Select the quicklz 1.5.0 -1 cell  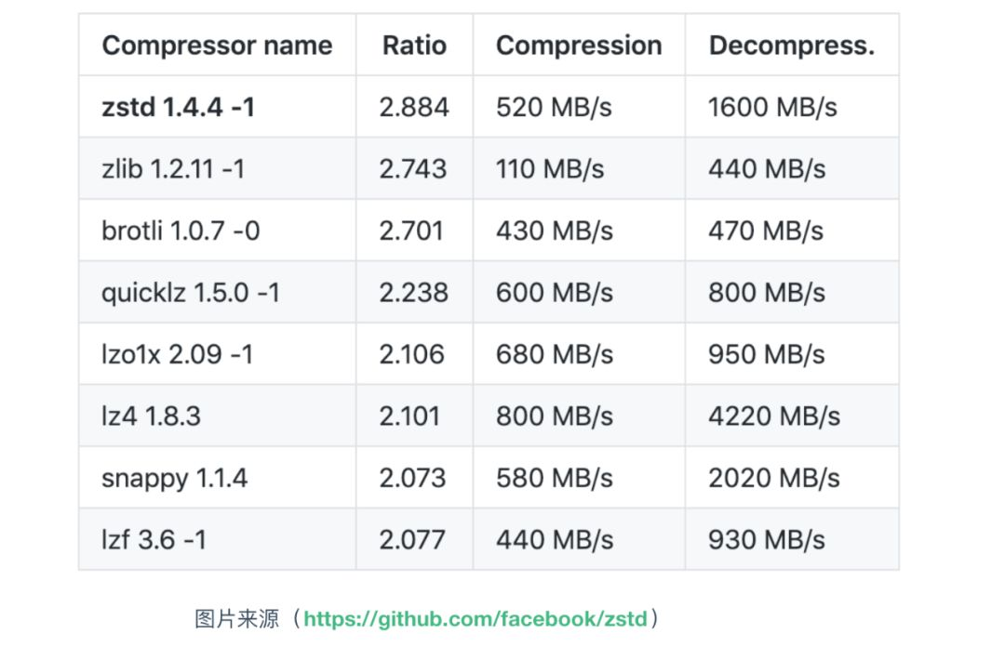pyautogui.click(x=191, y=293)
